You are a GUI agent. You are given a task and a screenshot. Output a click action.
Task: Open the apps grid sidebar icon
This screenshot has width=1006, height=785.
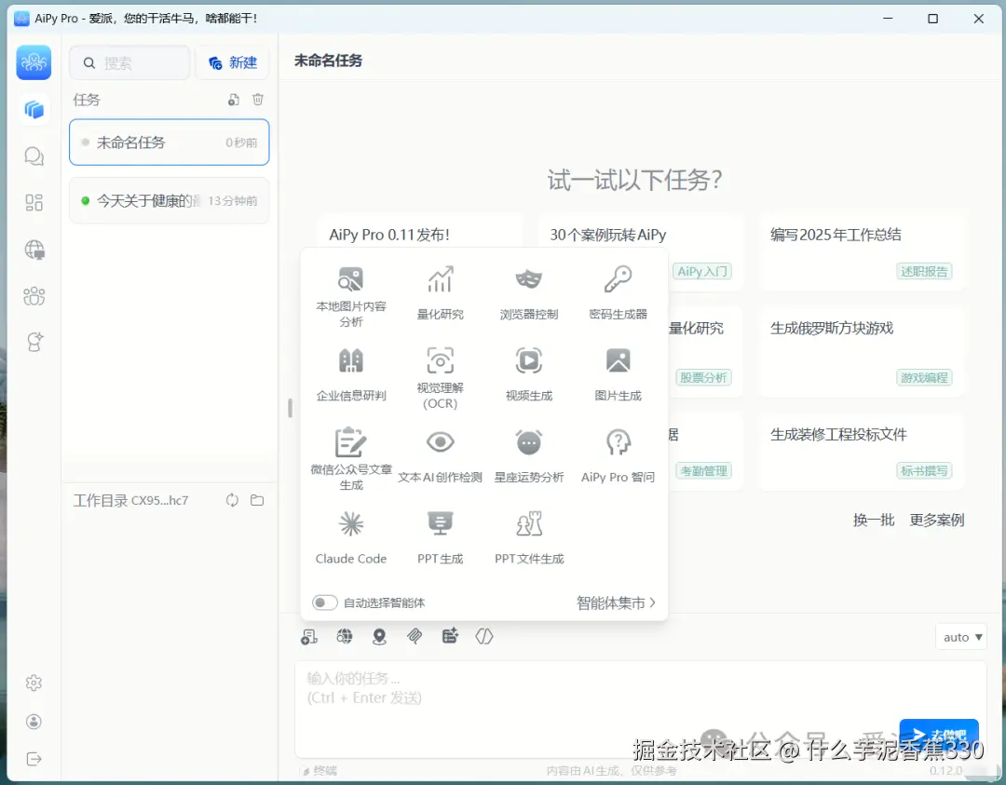pyautogui.click(x=34, y=203)
